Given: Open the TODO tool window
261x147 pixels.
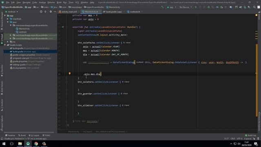Looking at the screenshot, I should pyautogui.click(x=46, y=135).
